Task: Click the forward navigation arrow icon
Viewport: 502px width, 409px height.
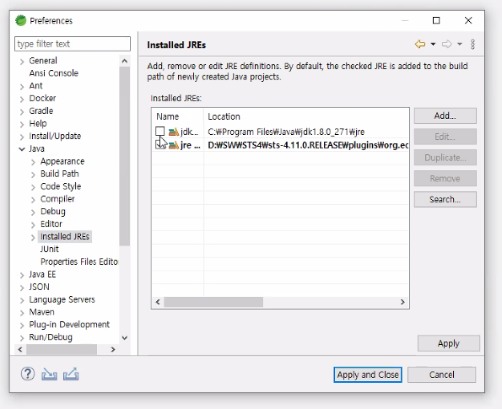Action: (x=446, y=44)
